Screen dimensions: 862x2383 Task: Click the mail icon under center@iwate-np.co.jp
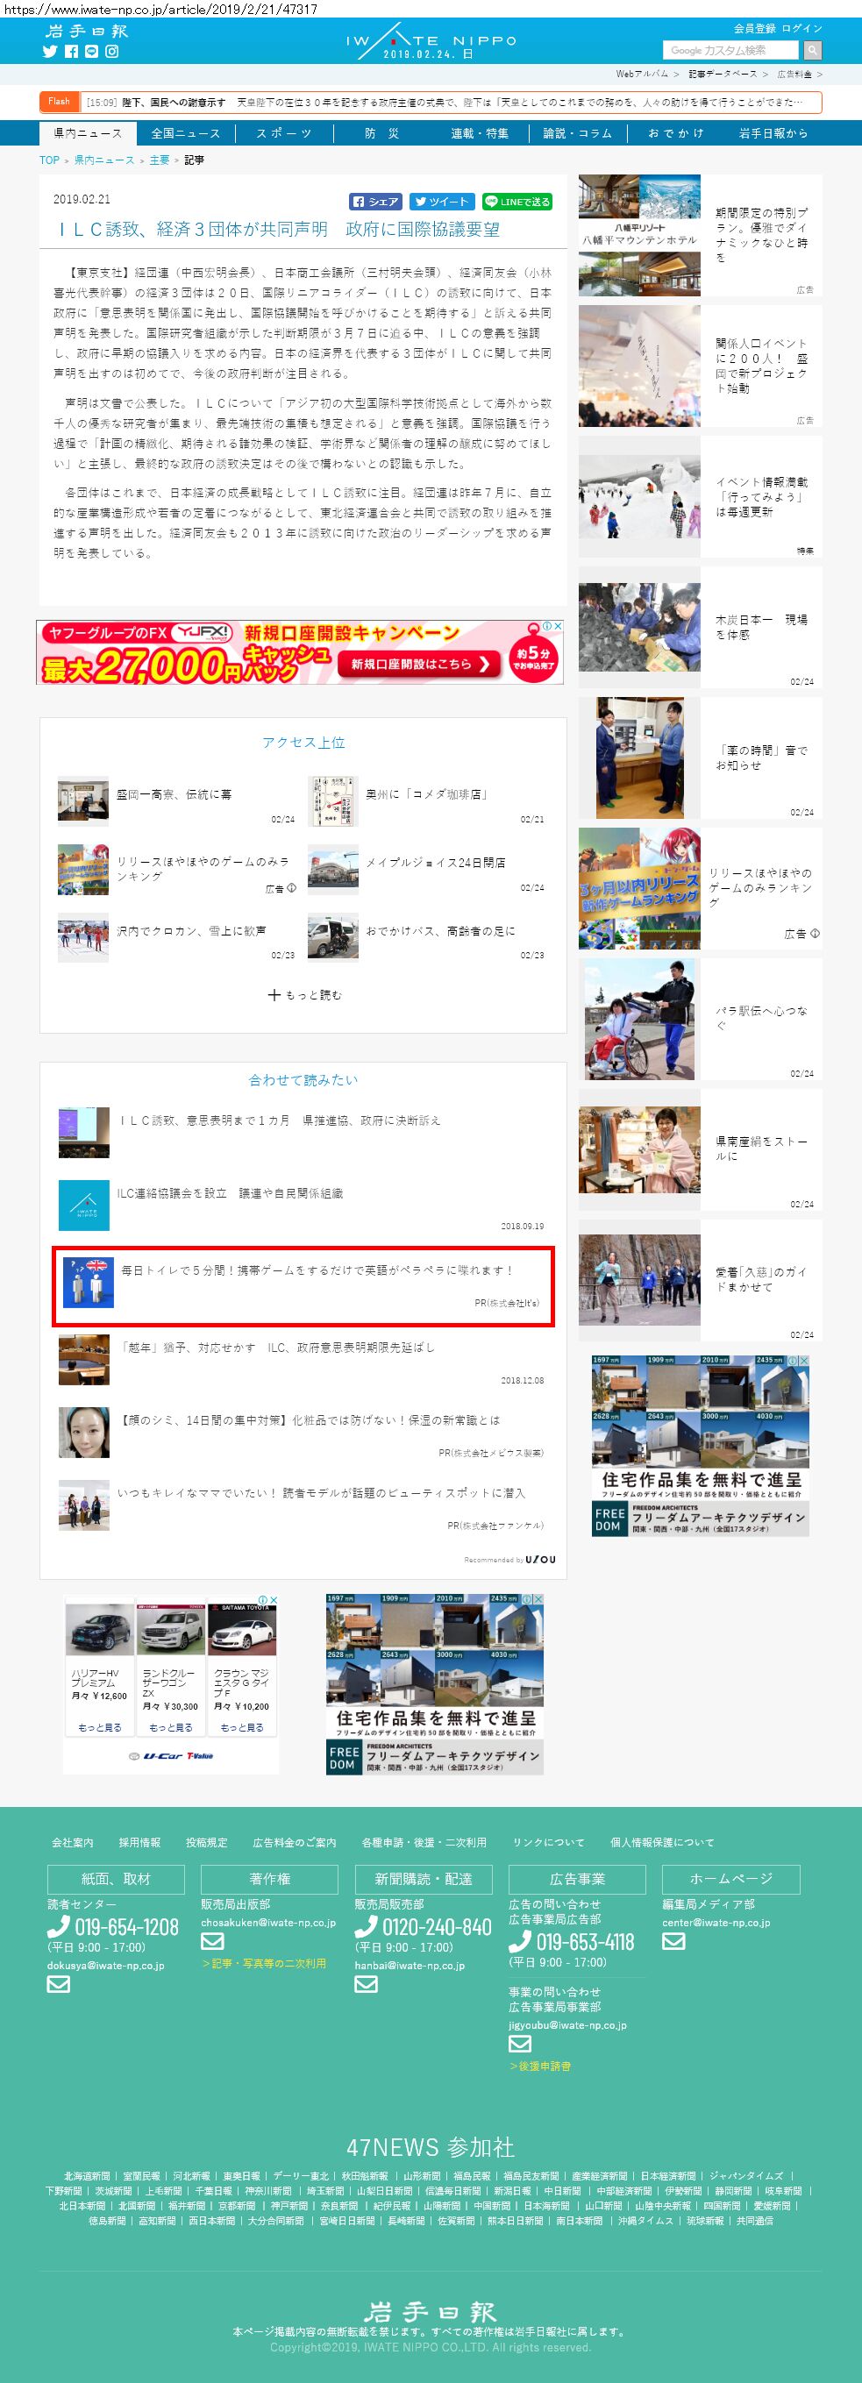point(673,1940)
